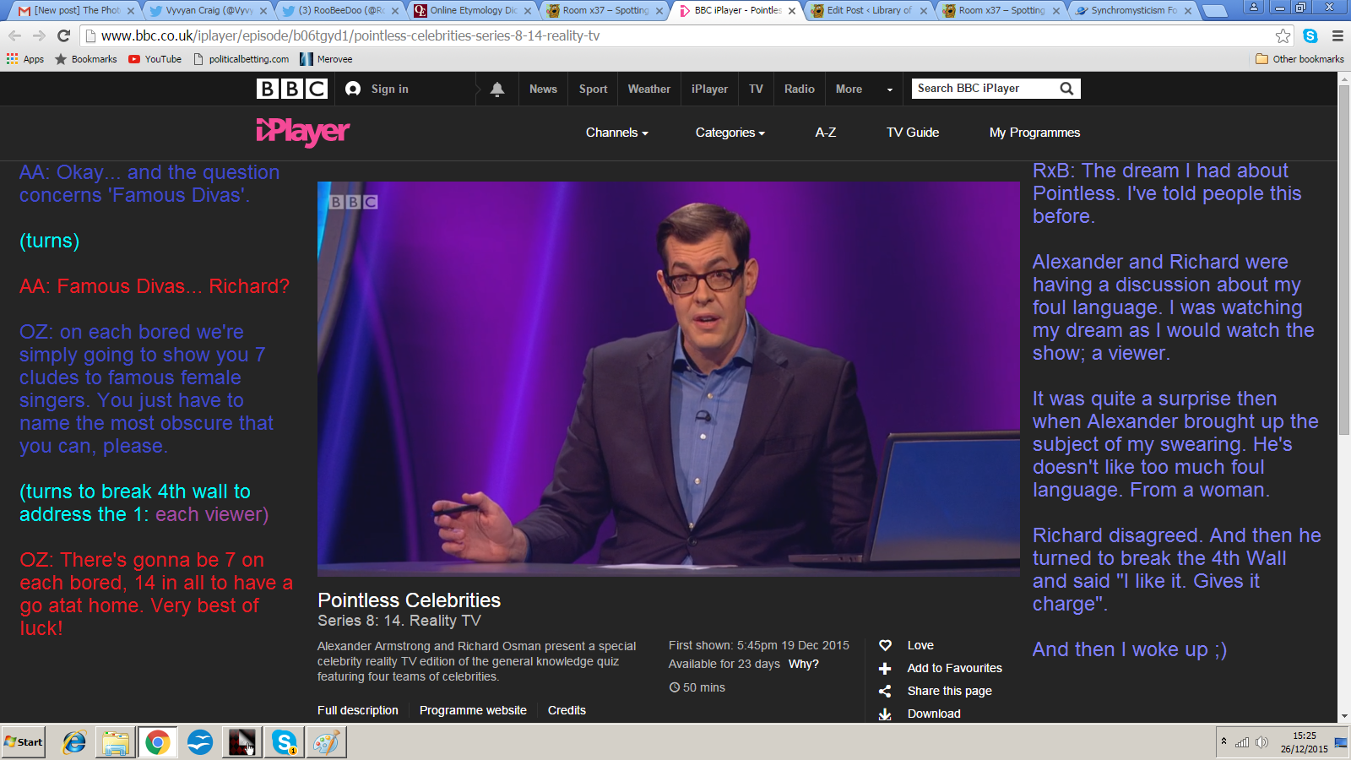Bookmark this page with star icon

click(x=1283, y=35)
